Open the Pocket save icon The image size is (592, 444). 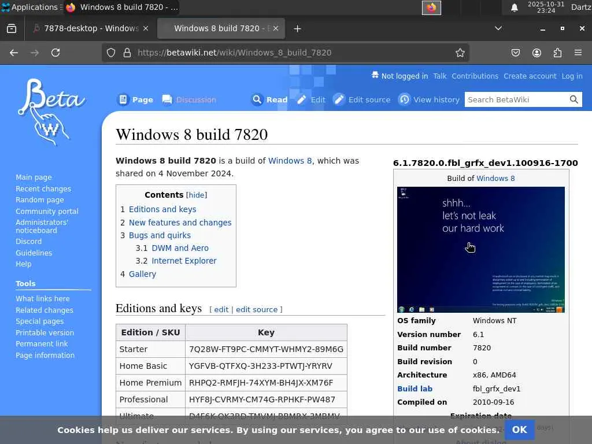tap(515, 53)
